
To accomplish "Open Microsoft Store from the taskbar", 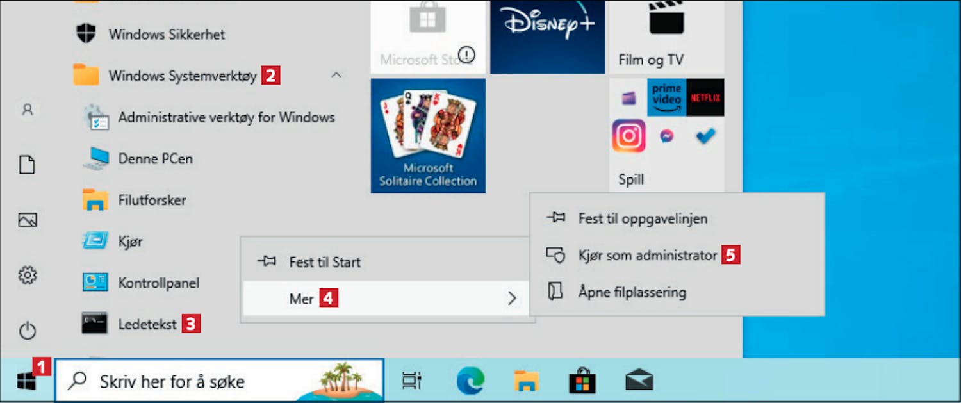I will [582, 381].
